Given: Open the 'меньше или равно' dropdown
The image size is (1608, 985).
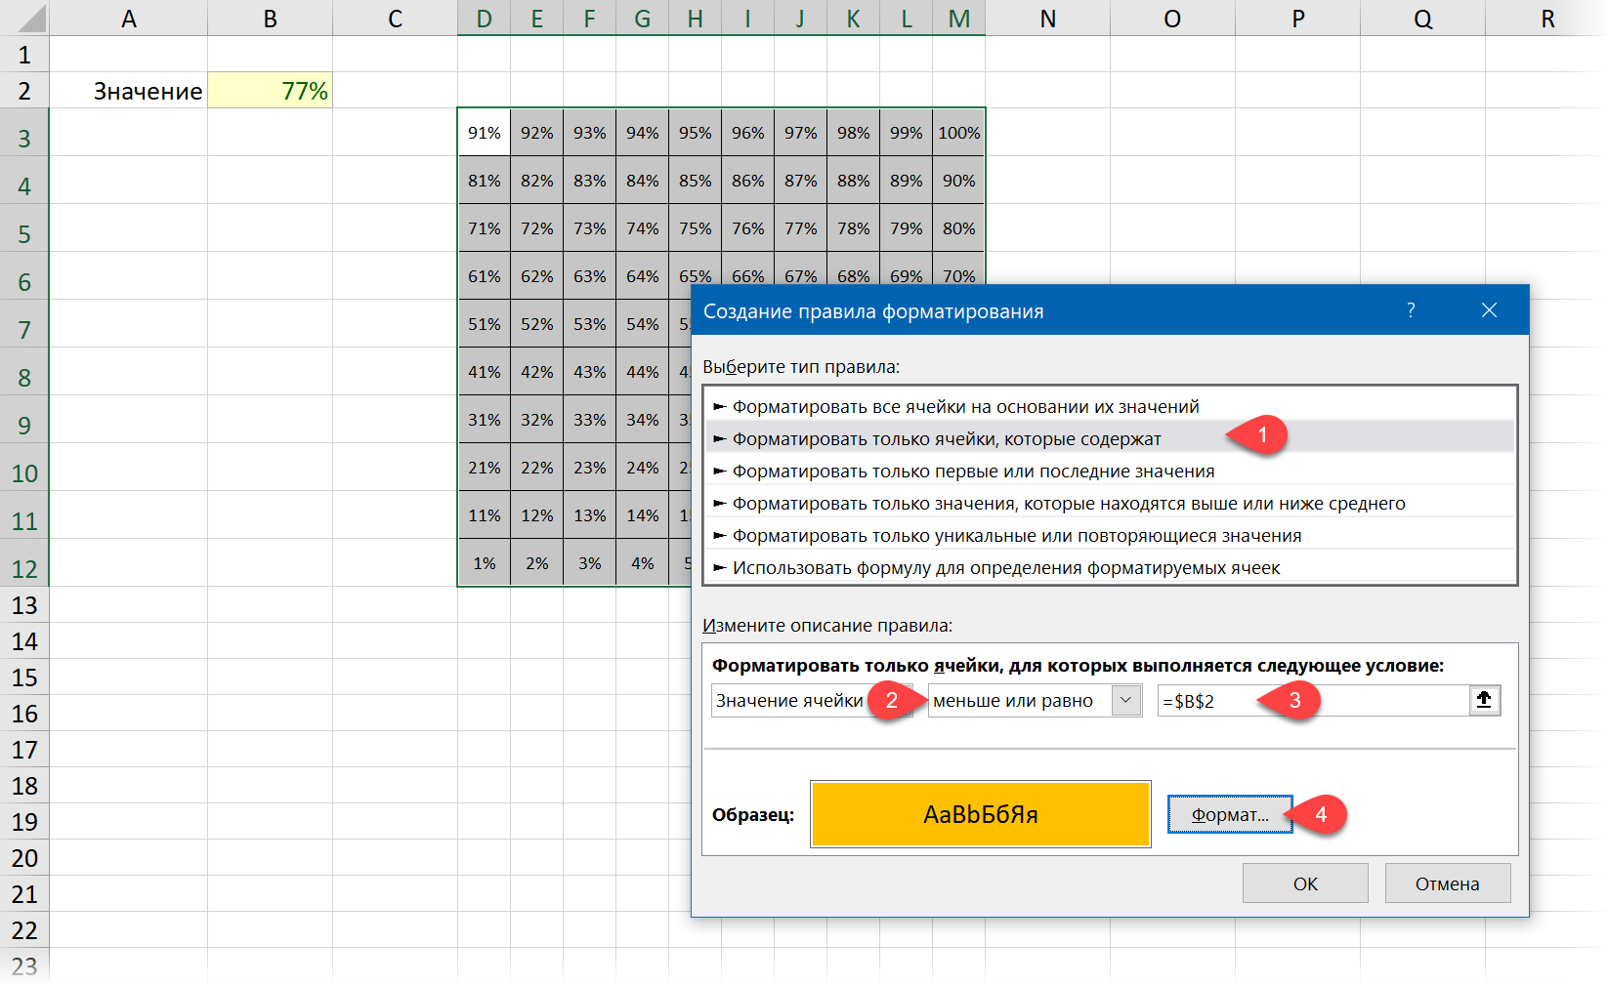Looking at the screenshot, I should click(x=1126, y=700).
